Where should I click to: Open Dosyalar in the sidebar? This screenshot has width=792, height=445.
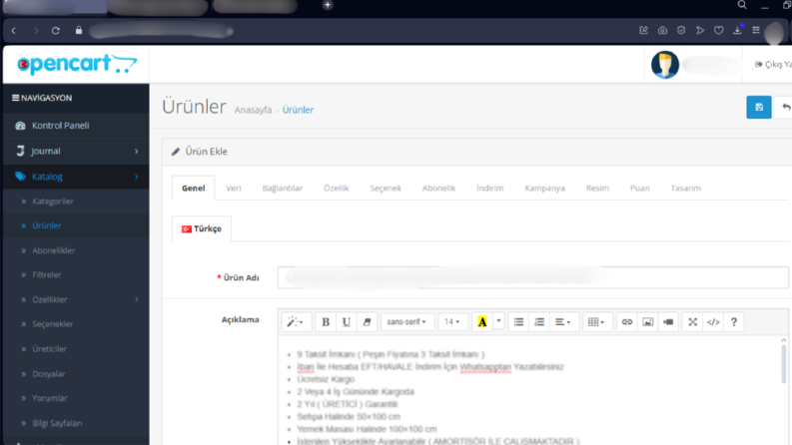[76, 374]
